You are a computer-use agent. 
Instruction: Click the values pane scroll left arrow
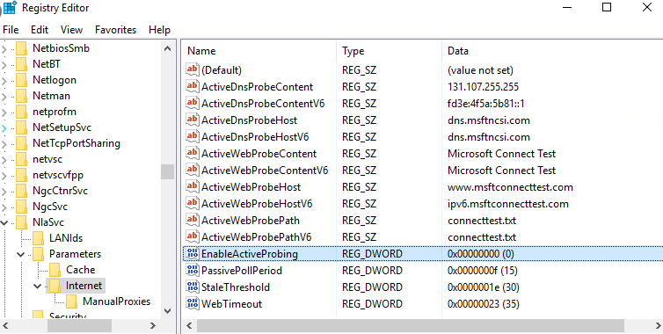click(x=189, y=325)
